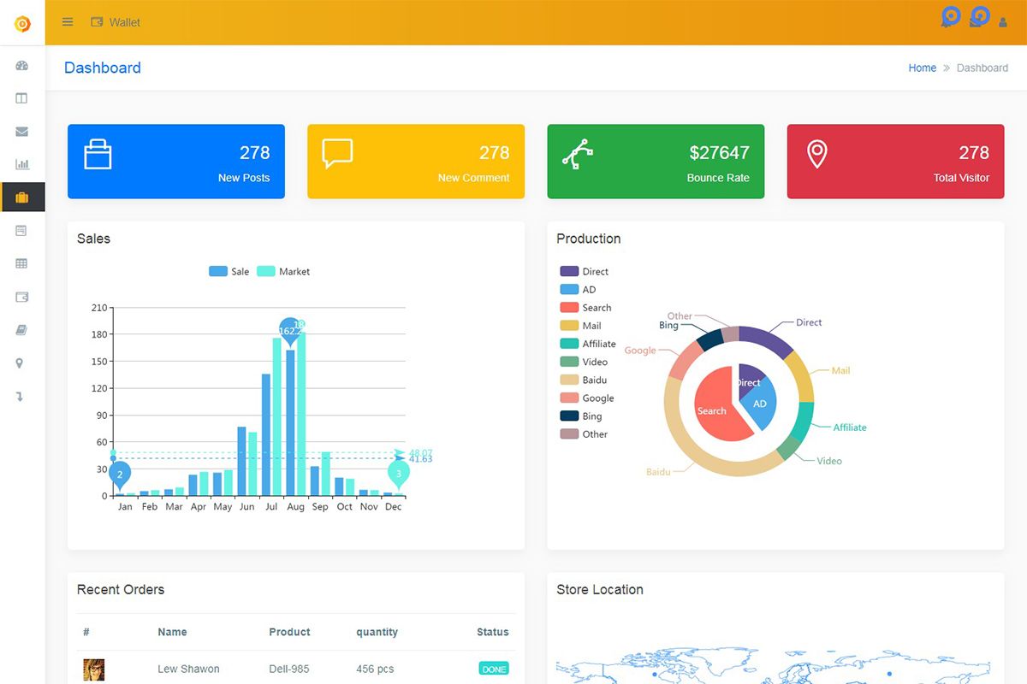Toggle Baidu in Production legend
The width and height of the screenshot is (1027, 684).
pyautogui.click(x=584, y=380)
